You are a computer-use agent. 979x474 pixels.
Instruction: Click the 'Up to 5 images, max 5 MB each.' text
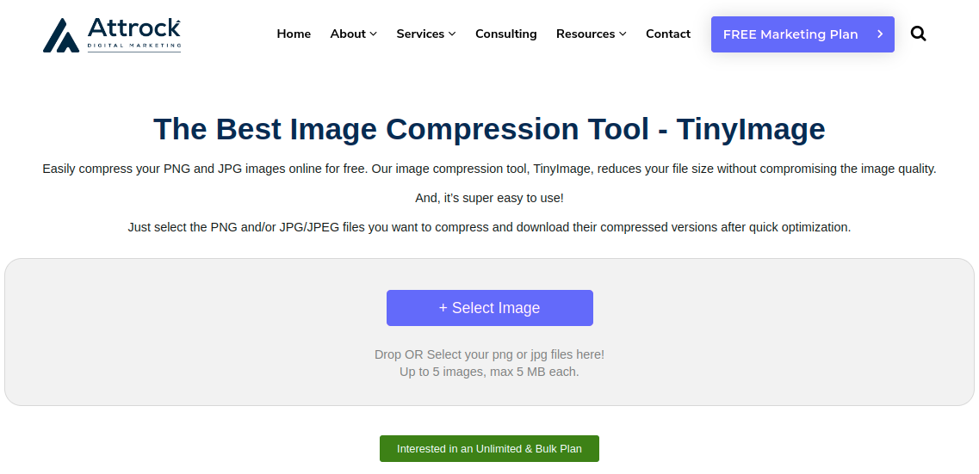(489, 372)
